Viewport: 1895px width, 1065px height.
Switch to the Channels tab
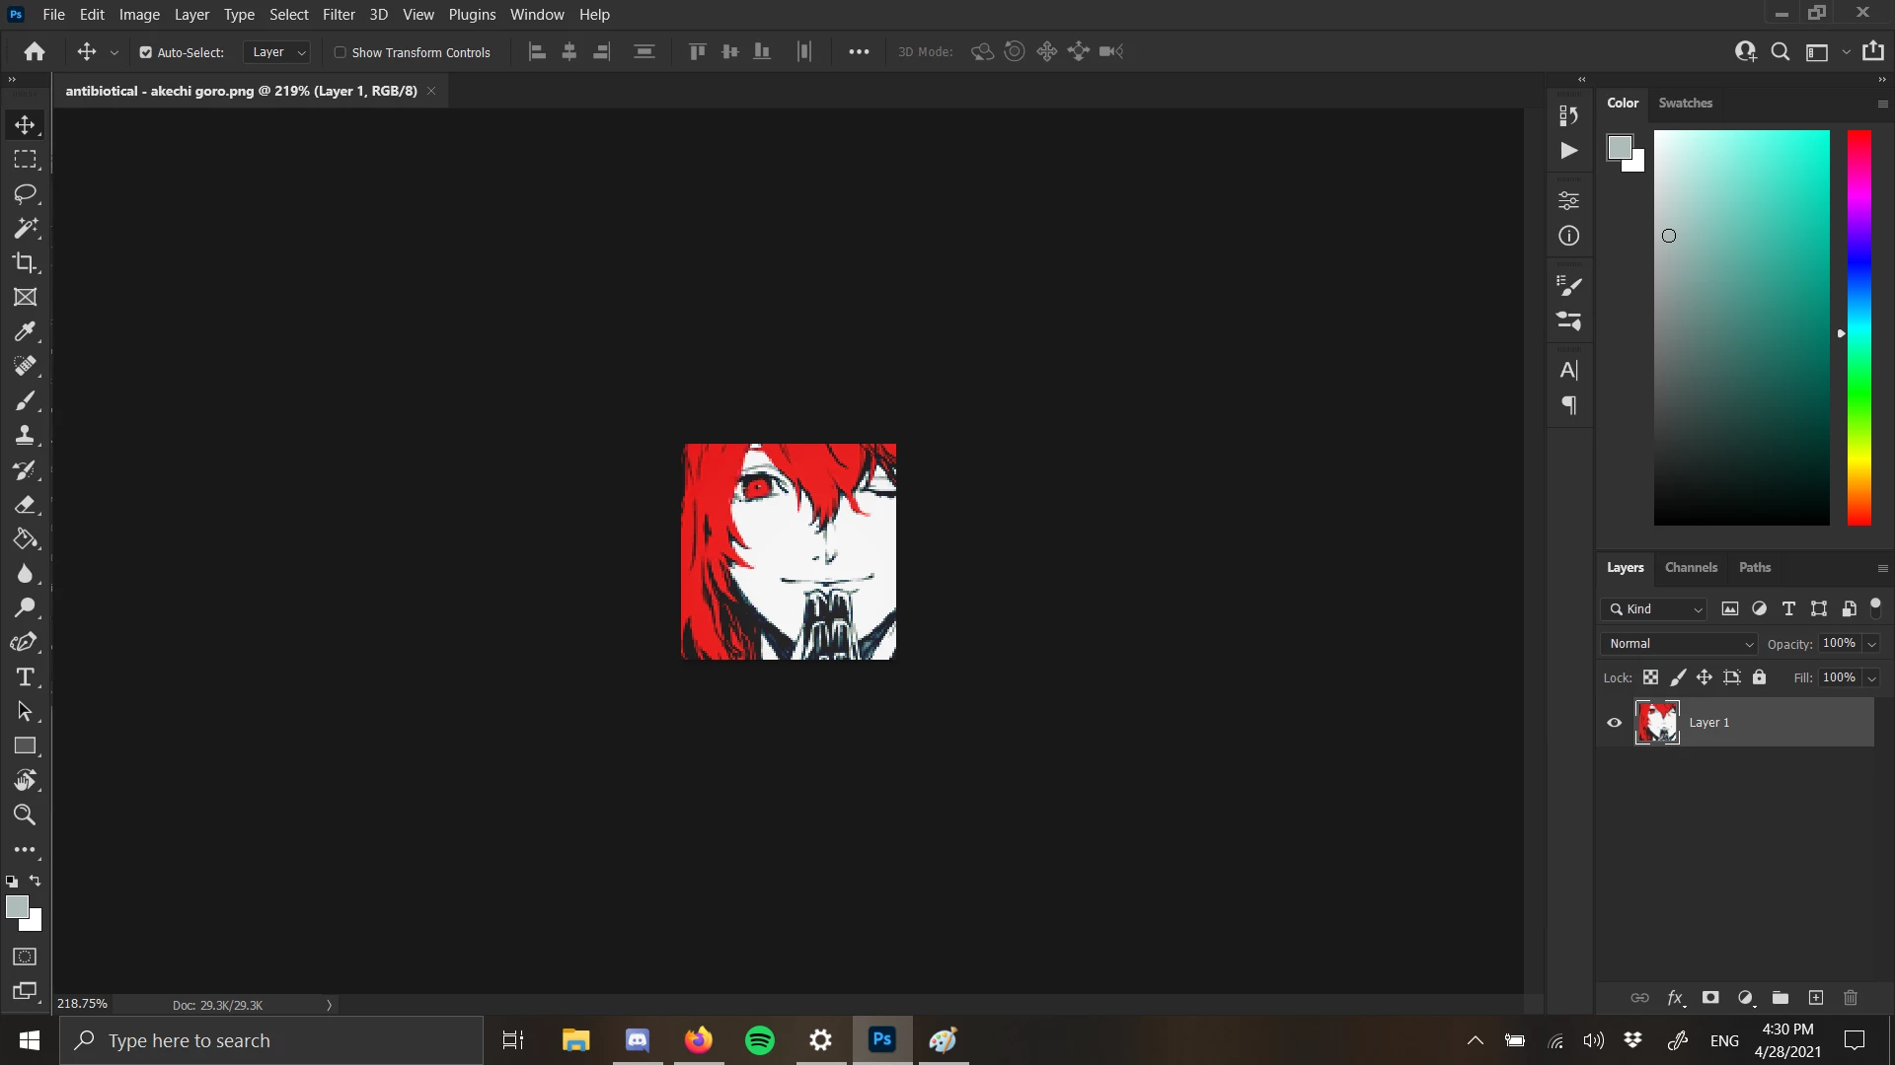pyautogui.click(x=1691, y=568)
